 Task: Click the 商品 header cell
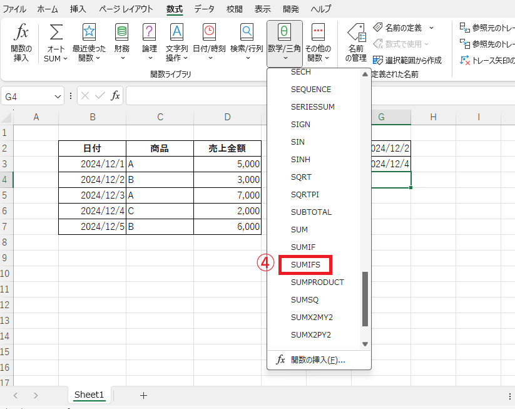160,148
